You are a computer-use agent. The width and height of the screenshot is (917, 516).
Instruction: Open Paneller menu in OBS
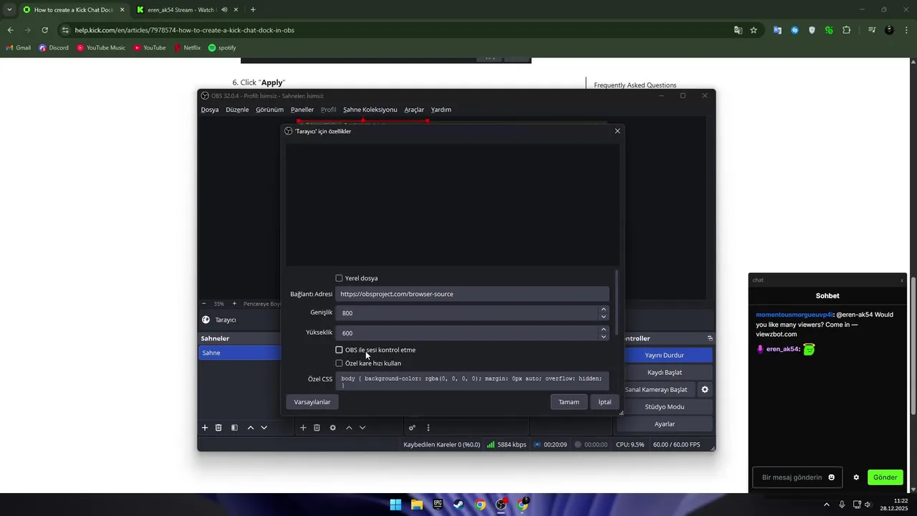click(x=302, y=110)
